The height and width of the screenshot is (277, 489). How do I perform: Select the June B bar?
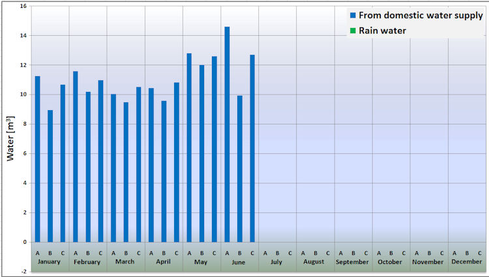tap(239, 169)
